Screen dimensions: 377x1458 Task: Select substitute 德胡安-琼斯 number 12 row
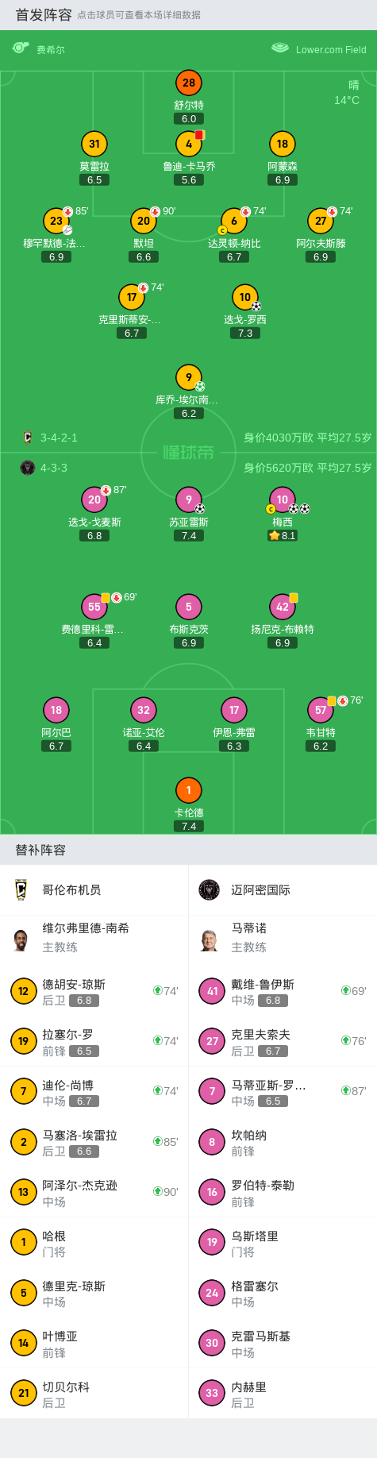pos(94,991)
